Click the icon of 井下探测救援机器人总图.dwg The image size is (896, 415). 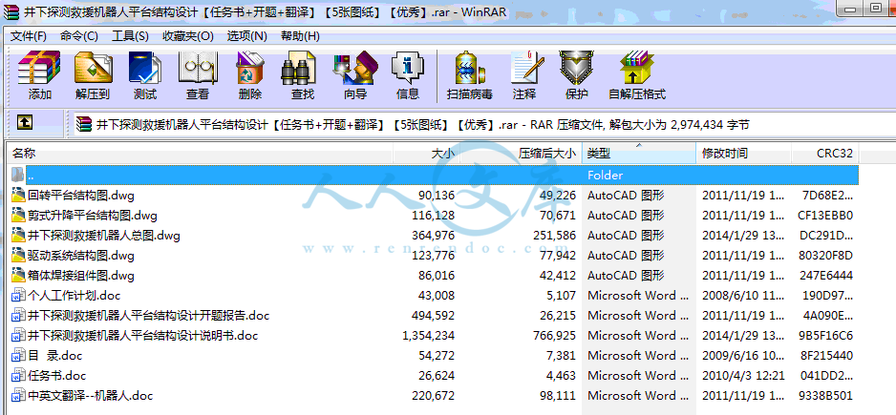(18, 236)
